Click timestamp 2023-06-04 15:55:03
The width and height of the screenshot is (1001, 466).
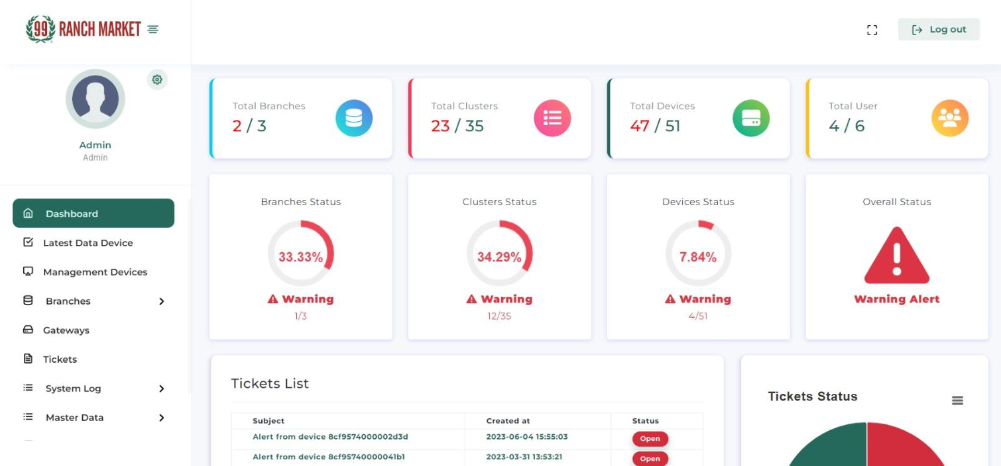point(527,437)
